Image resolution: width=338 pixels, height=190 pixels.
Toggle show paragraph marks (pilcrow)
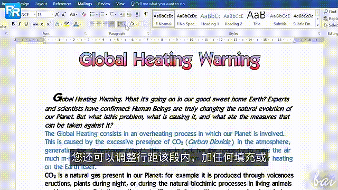146,14
